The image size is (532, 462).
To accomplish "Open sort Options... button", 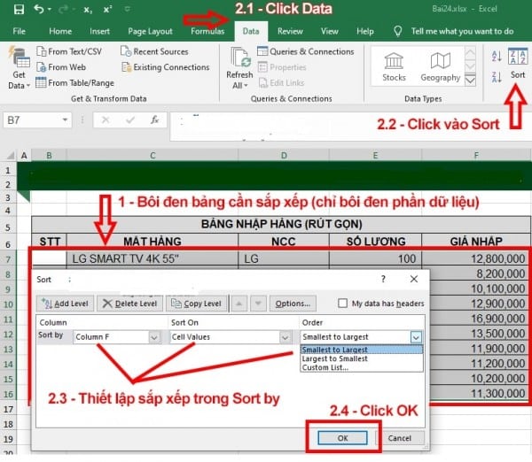I will coord(293,304).
